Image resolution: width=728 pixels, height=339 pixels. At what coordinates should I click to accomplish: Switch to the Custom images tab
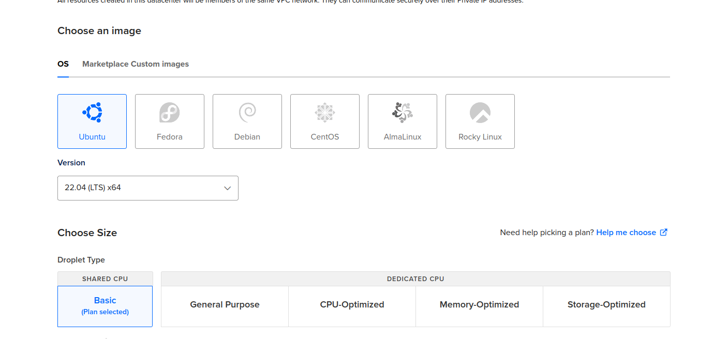(160, 64)
